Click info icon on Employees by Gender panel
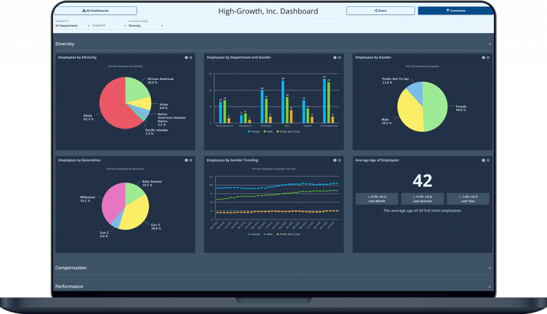This screenshot has height=314, width=547. pos(483,58)
